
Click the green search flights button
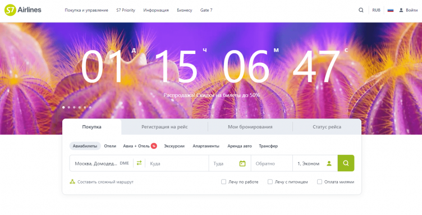pyautogui.click(x=346, y=163)
